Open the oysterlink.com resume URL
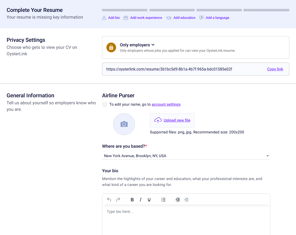The height and width of the screenshot is (235, 296). tap(169, 69)
